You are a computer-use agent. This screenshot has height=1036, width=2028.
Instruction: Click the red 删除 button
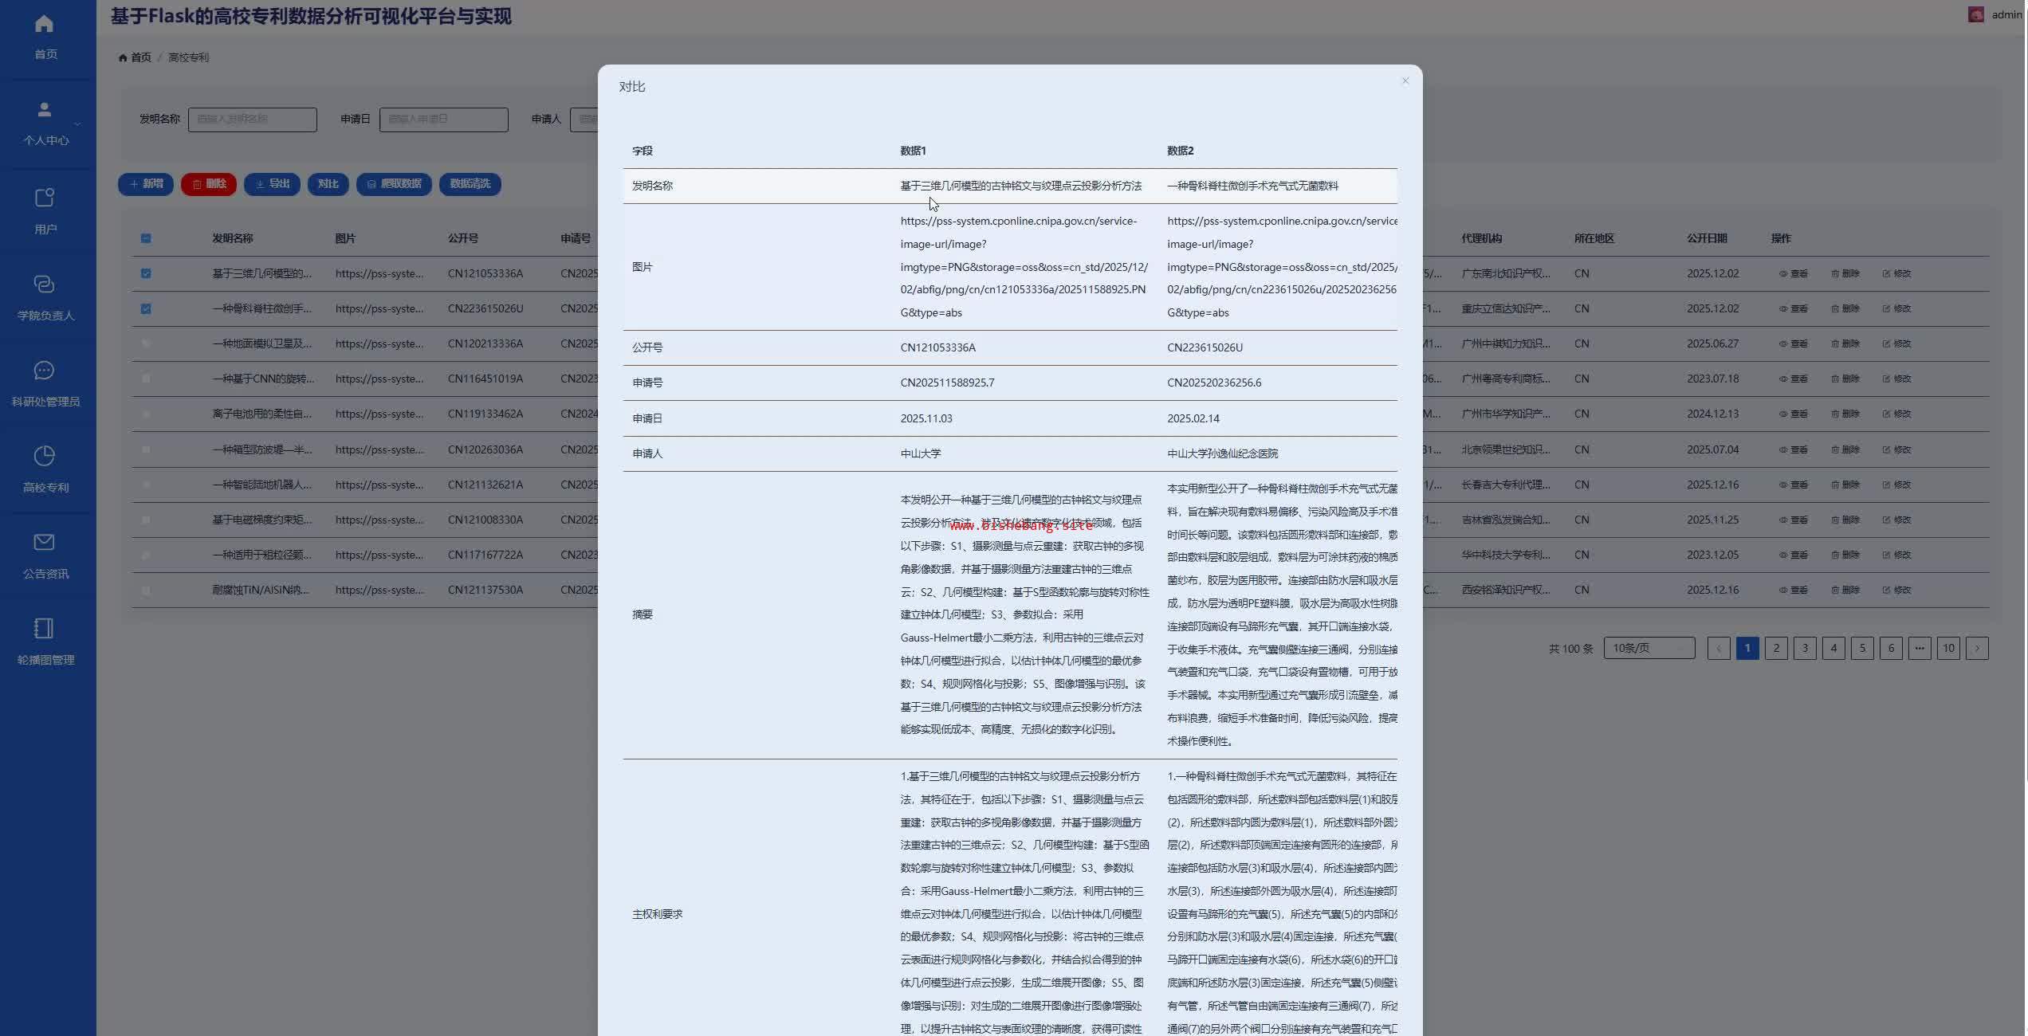coord(209,184)
